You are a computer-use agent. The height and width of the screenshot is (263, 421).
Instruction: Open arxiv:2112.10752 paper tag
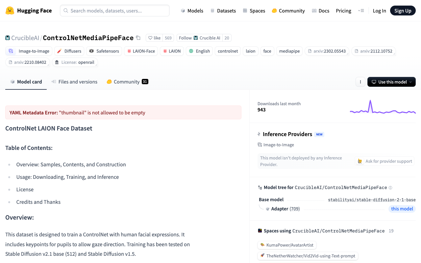pyautogui.click(x=373, y=51)
